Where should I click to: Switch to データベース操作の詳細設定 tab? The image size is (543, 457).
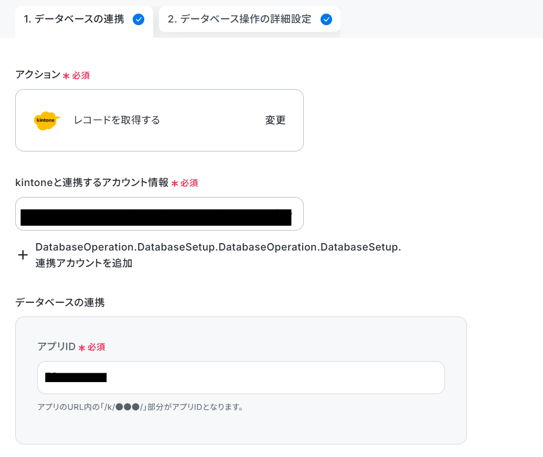tap(249, 19)
